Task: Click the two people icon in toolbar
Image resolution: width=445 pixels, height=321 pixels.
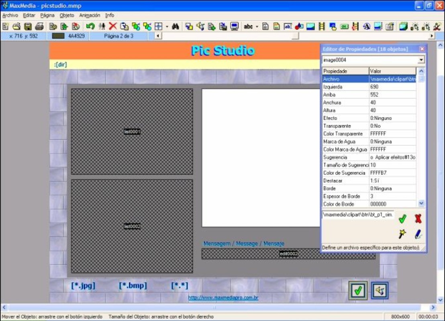Action: pos(102,26)
